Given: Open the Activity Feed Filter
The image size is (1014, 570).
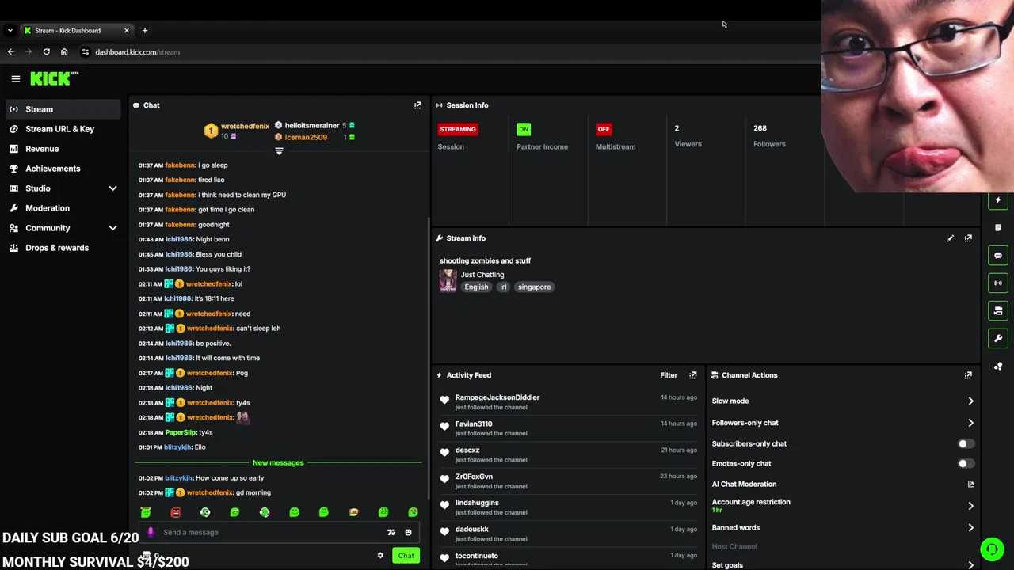Looking at the screenshot, I should tap(669, 375).
